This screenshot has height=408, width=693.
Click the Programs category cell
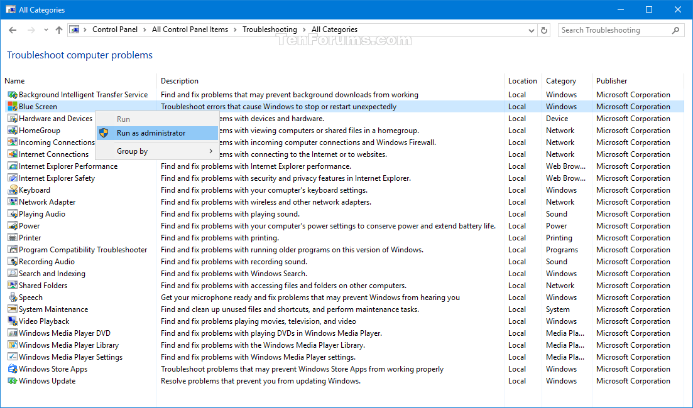click(x=562, y=249)
